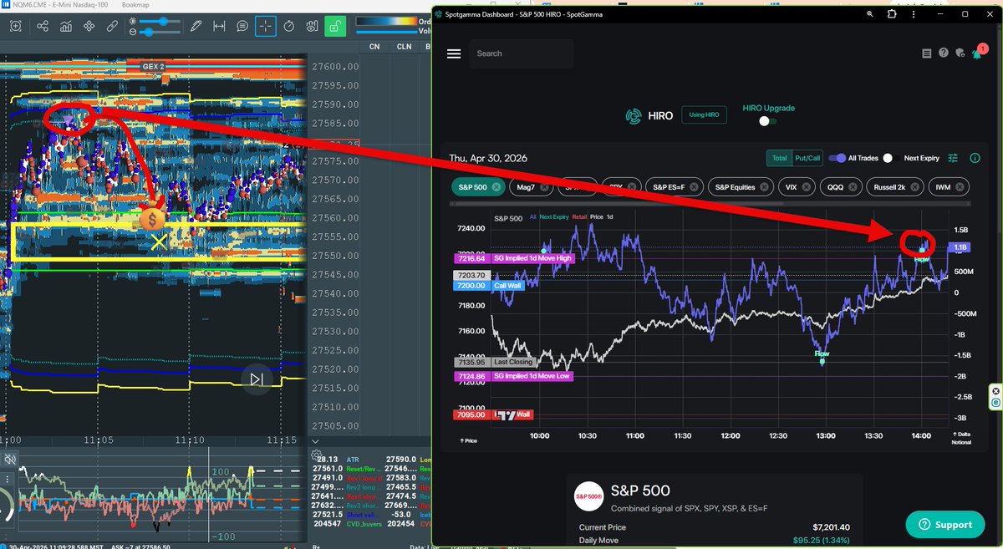Click the comment bubble icon in Bookmap
The height and width of the screenshot is (549, 1003).
(x=242, y=26)
